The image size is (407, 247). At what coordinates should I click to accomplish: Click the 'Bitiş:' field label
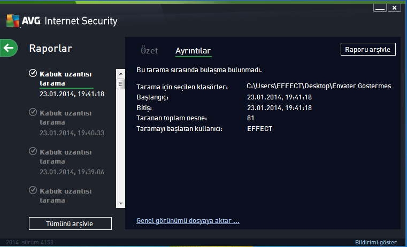tap(144, 108)
